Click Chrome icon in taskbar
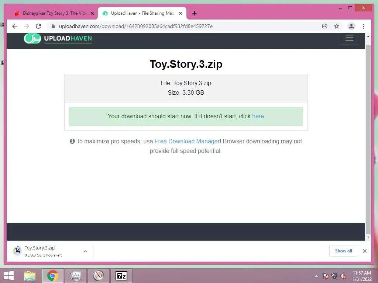 52,276
